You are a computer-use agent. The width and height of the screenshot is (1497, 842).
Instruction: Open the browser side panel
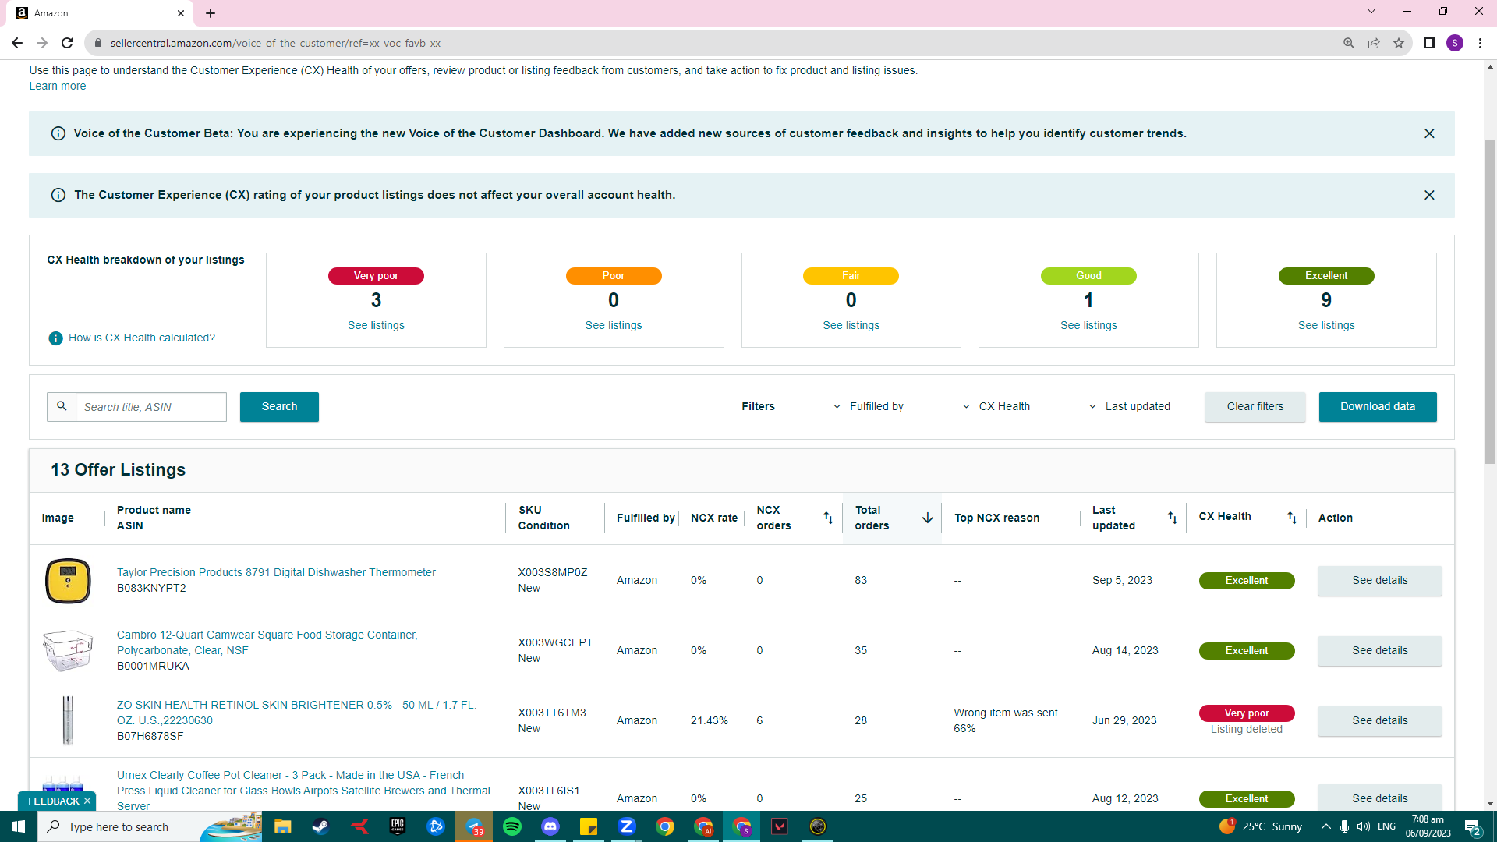pyautogui.click(x=1430, y=43)
